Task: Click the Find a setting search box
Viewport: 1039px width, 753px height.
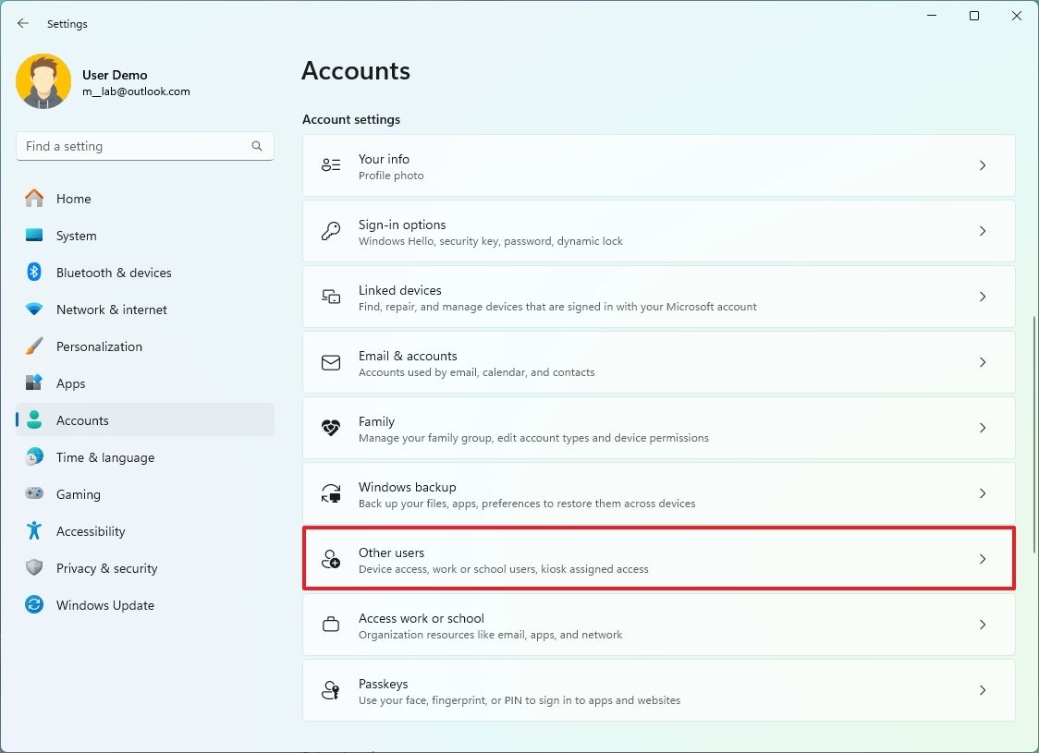Action: point(134,146)
